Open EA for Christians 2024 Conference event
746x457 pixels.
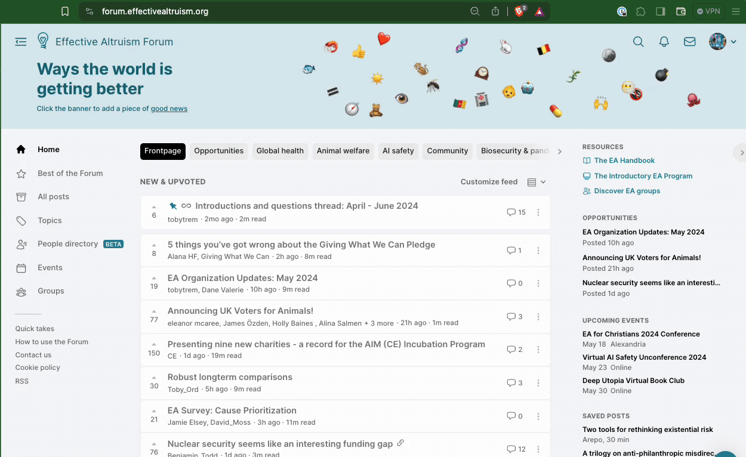(x=641, y=334)
